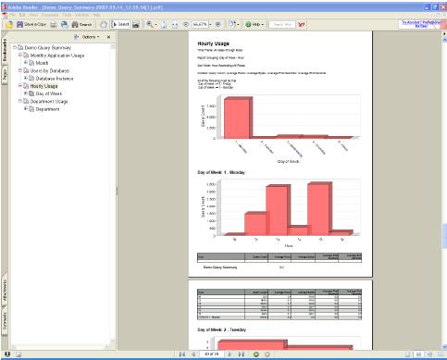Image resolution: width=447 pixels, height=360 pixels.
Task: Open the Window menu
Action: 82,15
